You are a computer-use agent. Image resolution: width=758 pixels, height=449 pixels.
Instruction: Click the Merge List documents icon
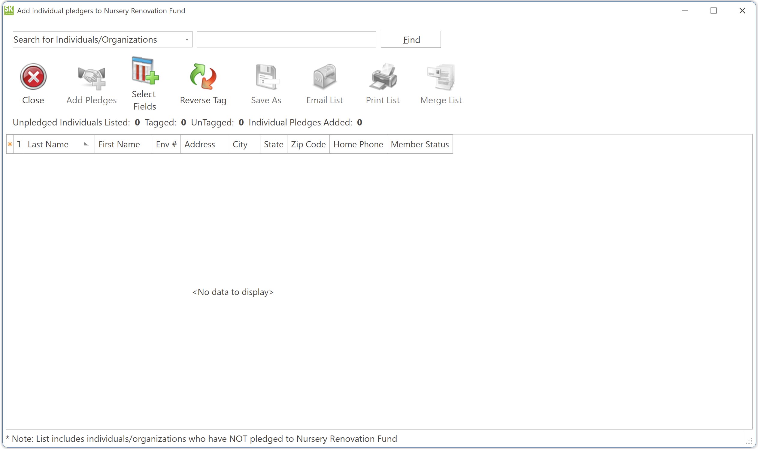pos(441,77)
